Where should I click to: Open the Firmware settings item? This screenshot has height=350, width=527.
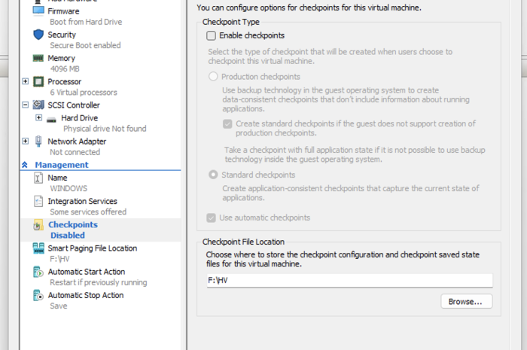pos(62,11)
